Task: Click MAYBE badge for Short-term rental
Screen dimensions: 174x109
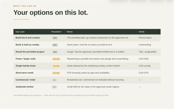Action: pos(56,73)
